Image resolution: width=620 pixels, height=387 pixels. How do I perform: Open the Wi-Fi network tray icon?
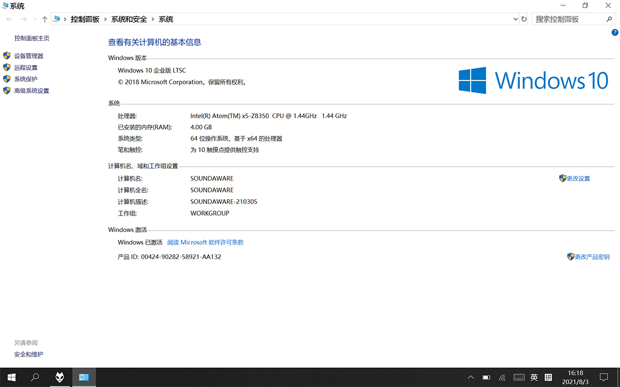coord(502,378)
